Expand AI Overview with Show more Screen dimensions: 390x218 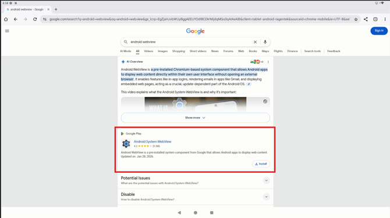pos(195,118)
